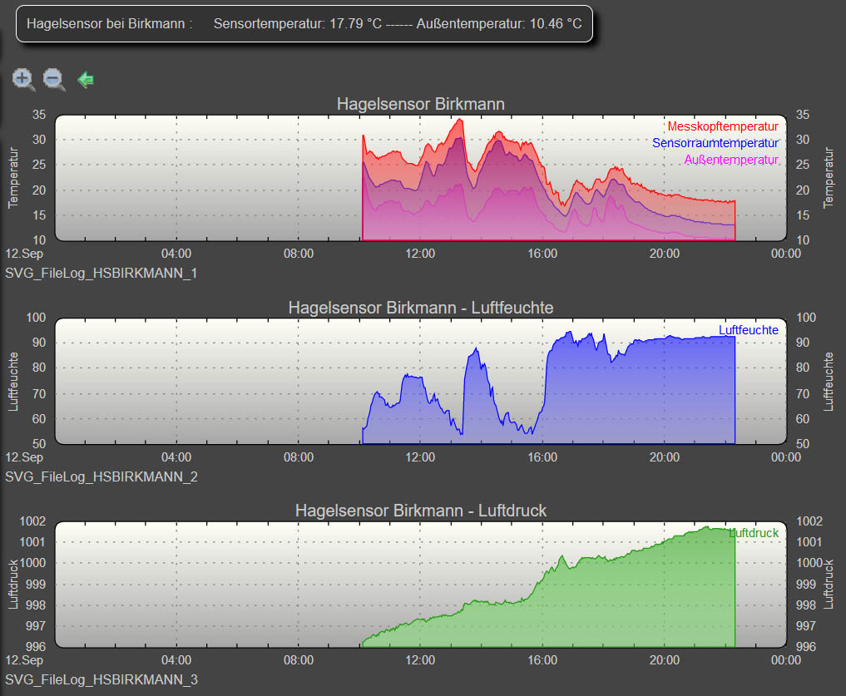Viewport: 846px width, 696px height.
Task: Click the 'Hagelsensor Birkmann - Luftdruck' chart title
Action: (x=420, y=511)
